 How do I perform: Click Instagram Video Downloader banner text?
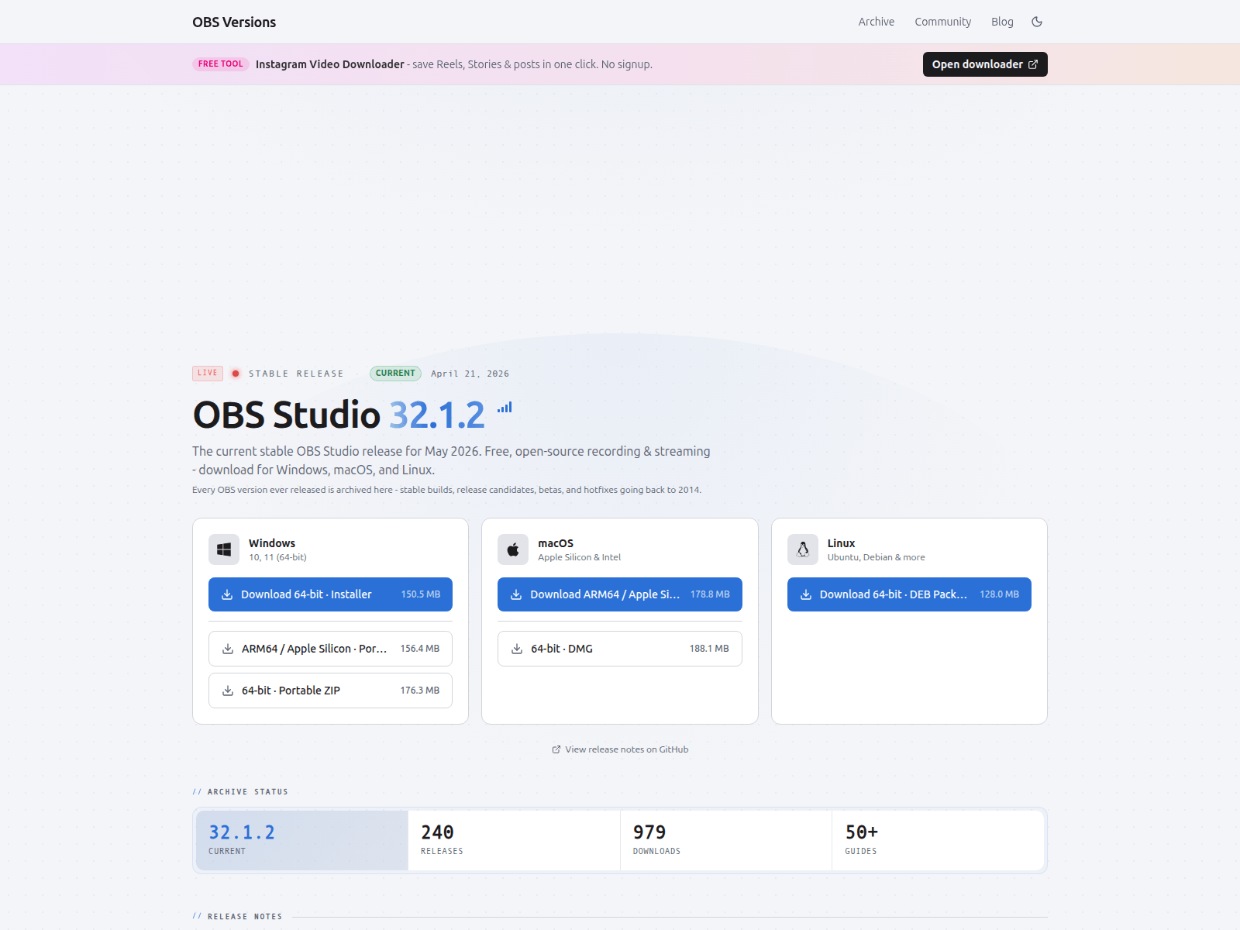tap(330, 64)
